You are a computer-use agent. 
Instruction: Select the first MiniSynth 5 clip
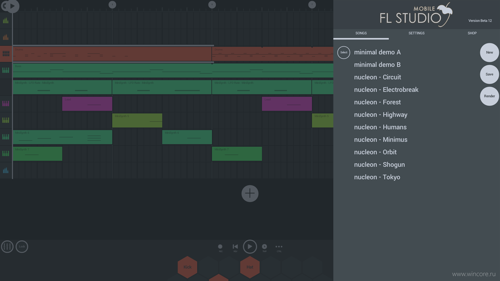pyautogui.click(x=137, y=120)
